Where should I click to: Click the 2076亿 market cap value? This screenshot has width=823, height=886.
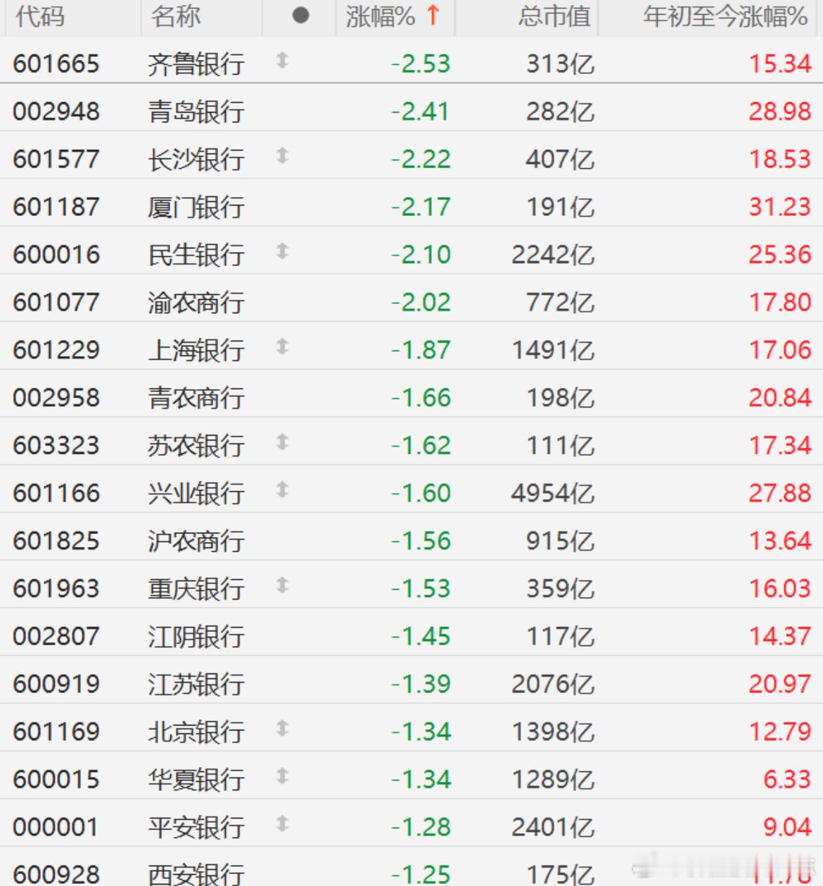(553, 684)
